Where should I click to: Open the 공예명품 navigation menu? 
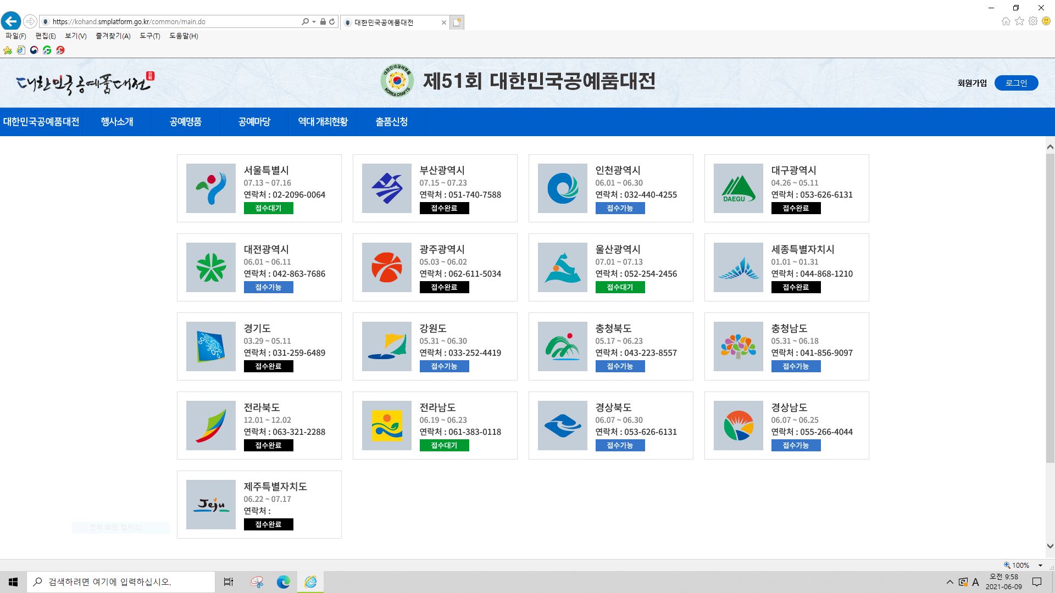186,122
